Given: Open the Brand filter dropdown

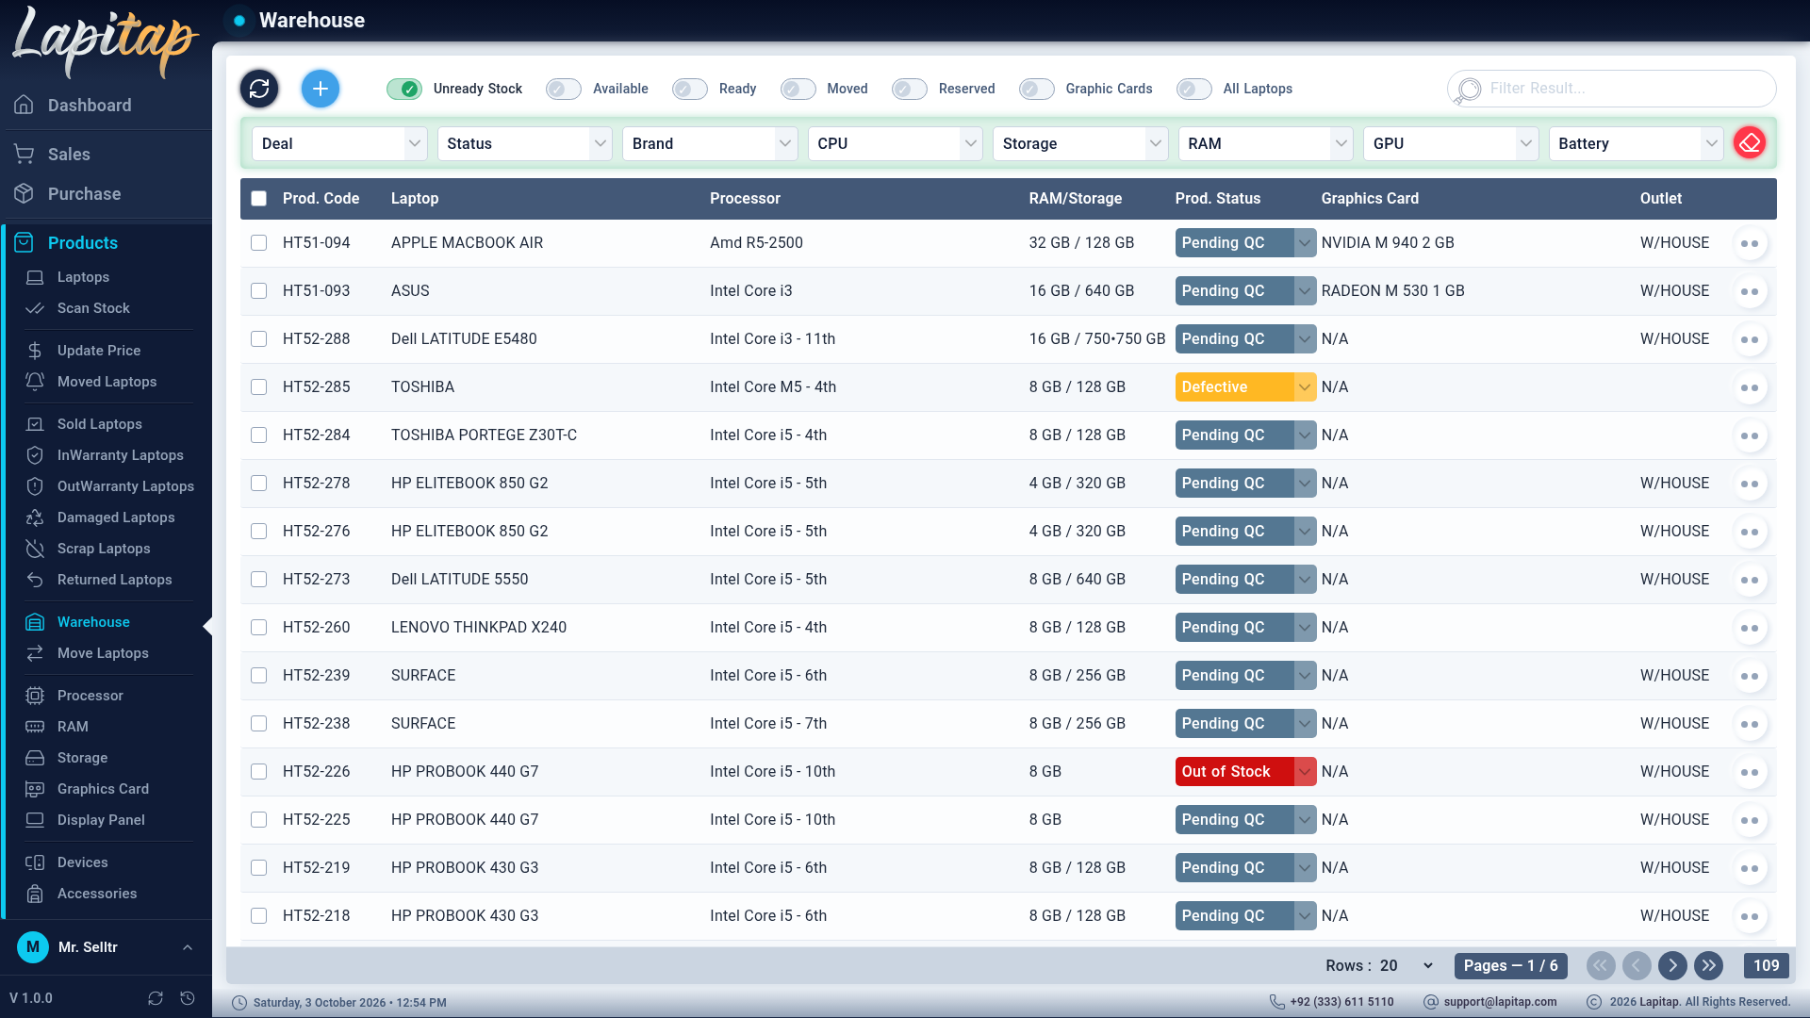Looking at the screenshot, I should (710, 143).
